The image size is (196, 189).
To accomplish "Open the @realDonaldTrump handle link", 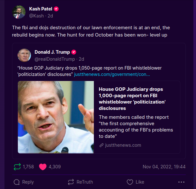I will tap(54, 59).
